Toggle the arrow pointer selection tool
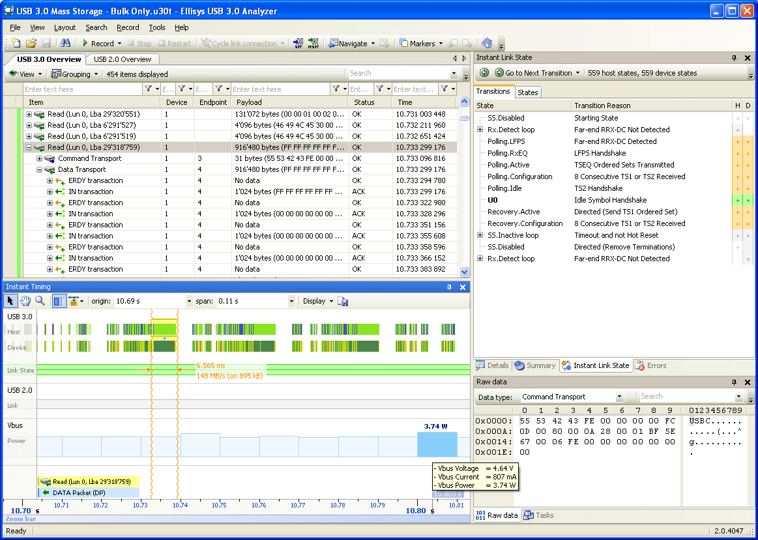This screenshot has height=540, width=758. point(10,301)
